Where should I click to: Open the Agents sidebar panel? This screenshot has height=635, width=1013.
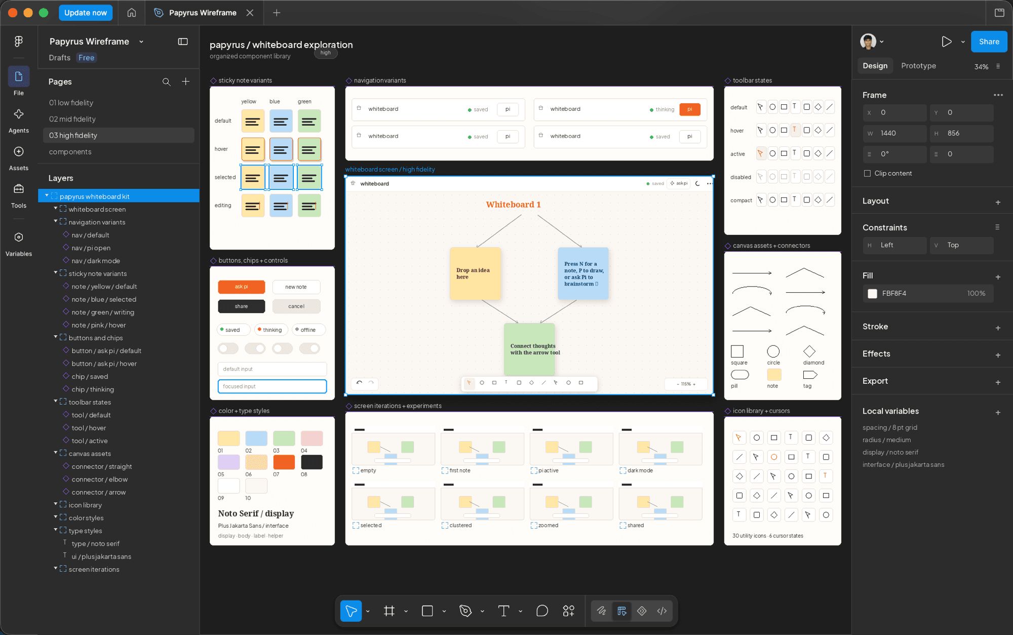point(19,121)
